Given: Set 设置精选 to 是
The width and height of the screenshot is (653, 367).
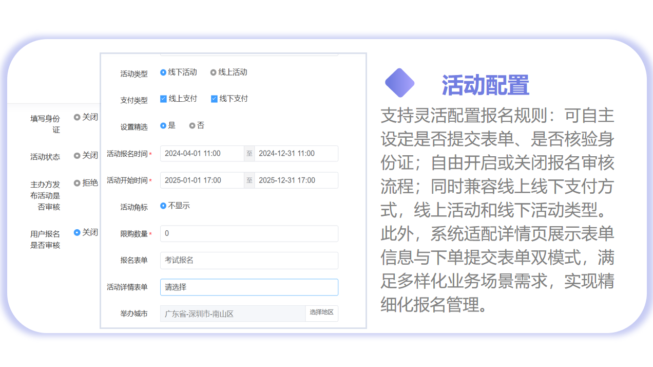Looking at the screenshot, I should pyautogui.click(x=163, y=125).
